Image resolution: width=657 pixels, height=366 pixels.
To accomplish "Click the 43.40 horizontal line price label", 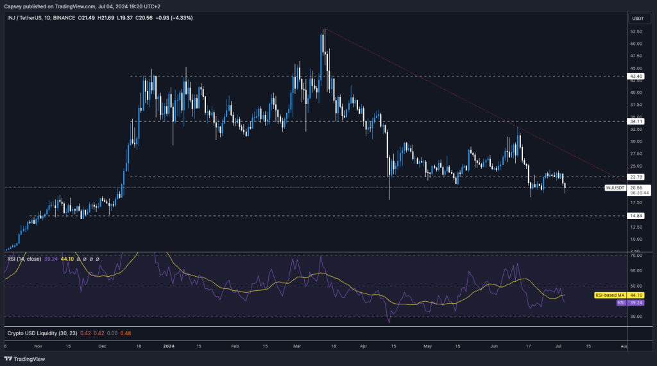I will (636, 76).
